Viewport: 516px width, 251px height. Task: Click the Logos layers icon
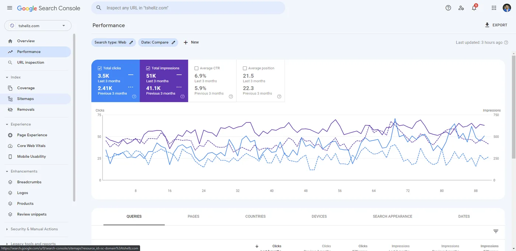[x=10, y=193]
